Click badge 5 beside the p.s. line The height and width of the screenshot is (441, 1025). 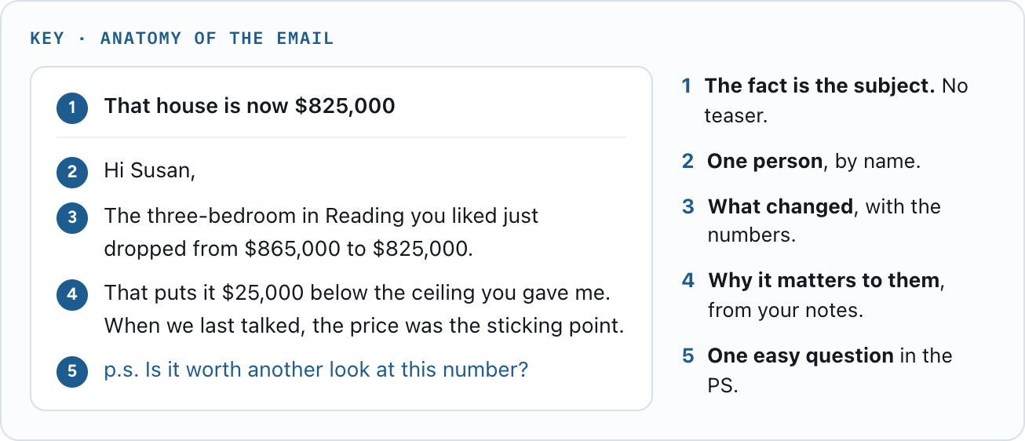coord(72,370)
